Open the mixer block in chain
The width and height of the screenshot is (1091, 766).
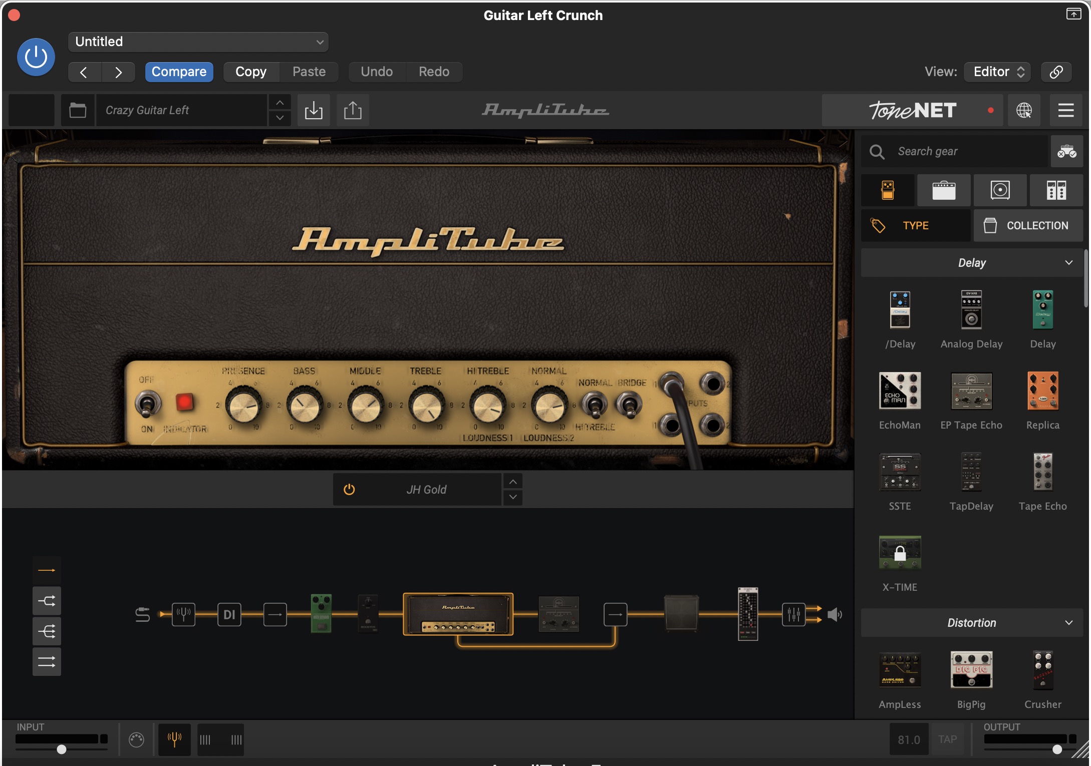[x=793, y=614]
